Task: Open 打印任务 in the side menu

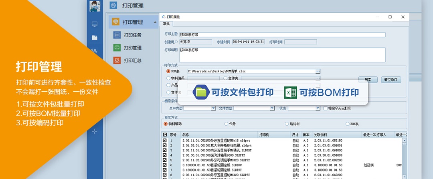Action: point(133,35)
